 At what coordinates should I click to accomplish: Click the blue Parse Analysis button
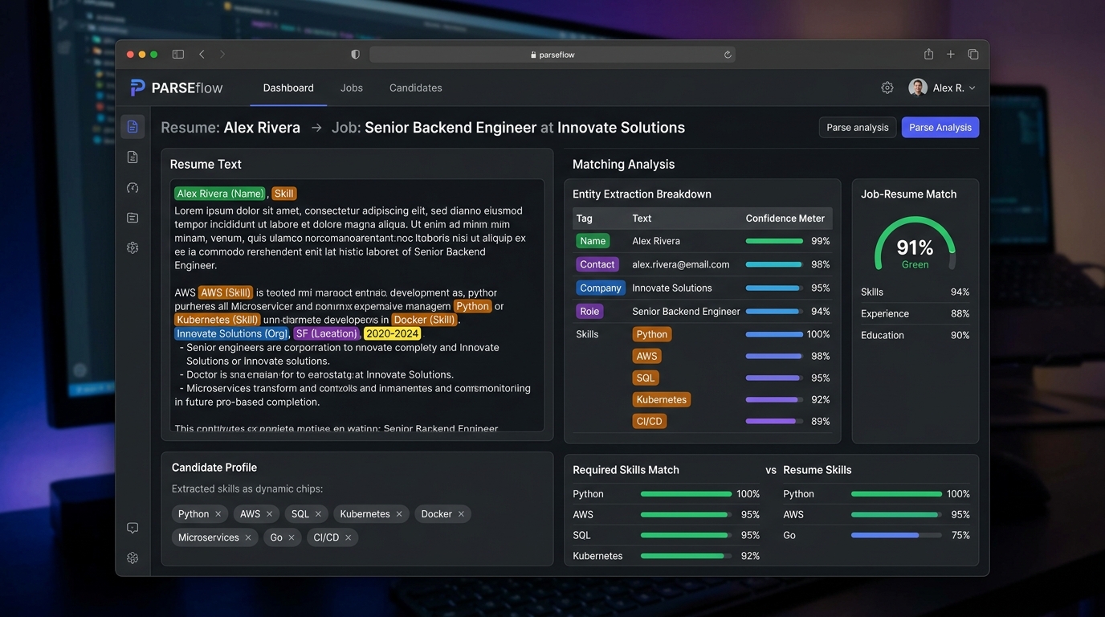coord(940,127)
